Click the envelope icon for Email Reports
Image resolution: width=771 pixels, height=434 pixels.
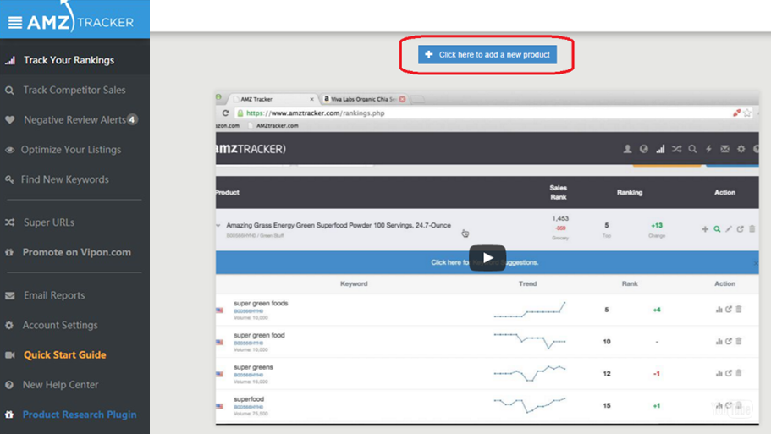tap(10, 295)
